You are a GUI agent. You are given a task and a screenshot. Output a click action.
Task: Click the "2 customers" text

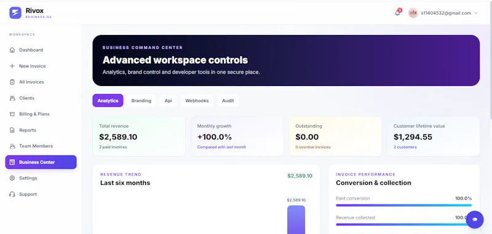(x=405, y=147)
